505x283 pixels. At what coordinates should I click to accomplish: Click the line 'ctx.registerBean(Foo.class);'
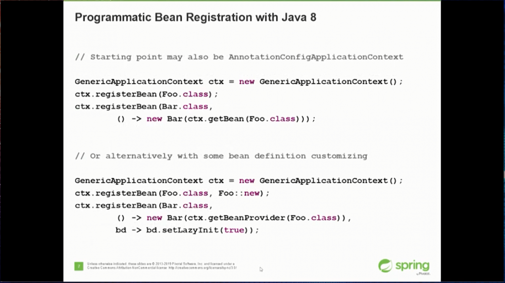click(x=146, y=94)
